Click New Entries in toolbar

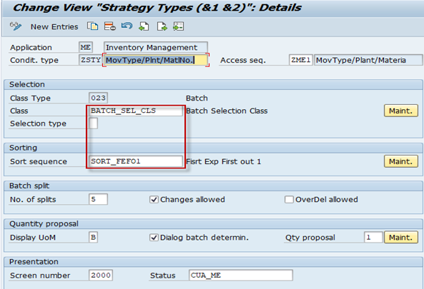(54, 26)
